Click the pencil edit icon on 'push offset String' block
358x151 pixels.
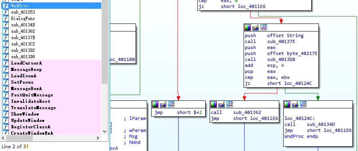pyautogui.click(x=256, y=27)
